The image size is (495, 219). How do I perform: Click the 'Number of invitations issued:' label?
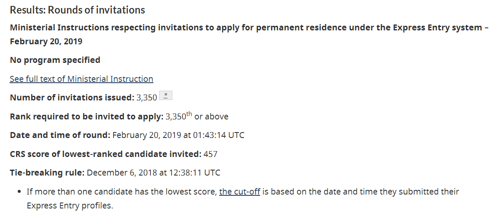(72, 97)
